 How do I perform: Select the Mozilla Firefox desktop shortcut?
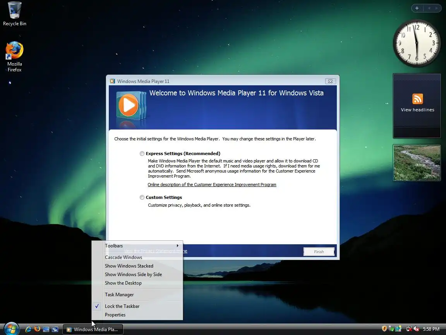(14, 57)
